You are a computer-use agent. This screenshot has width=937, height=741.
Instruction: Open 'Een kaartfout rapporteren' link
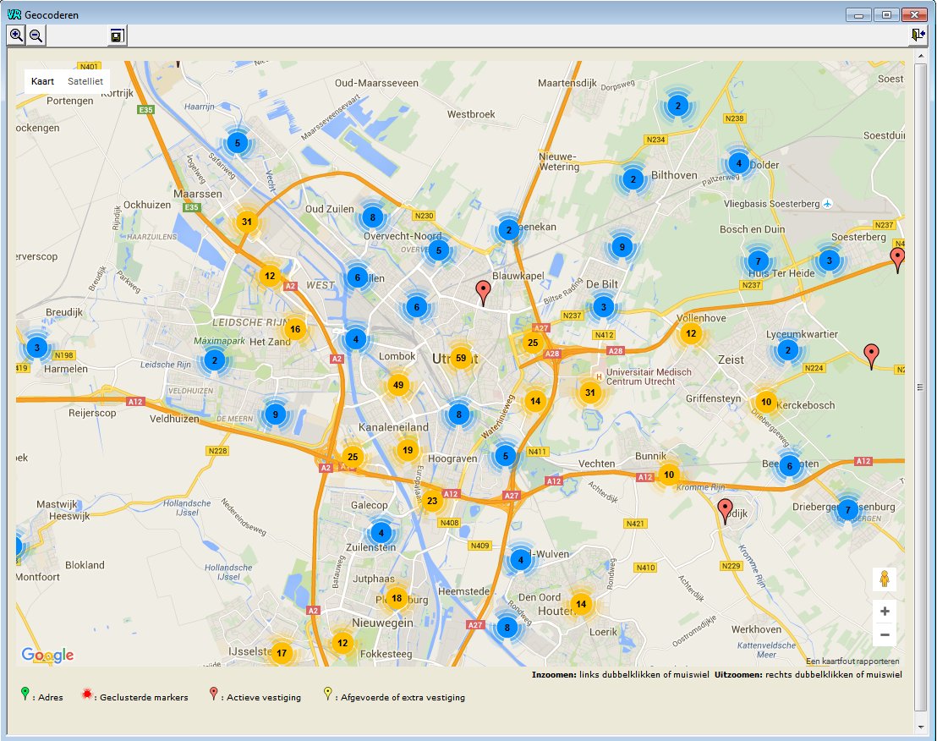tap(852, 661)
